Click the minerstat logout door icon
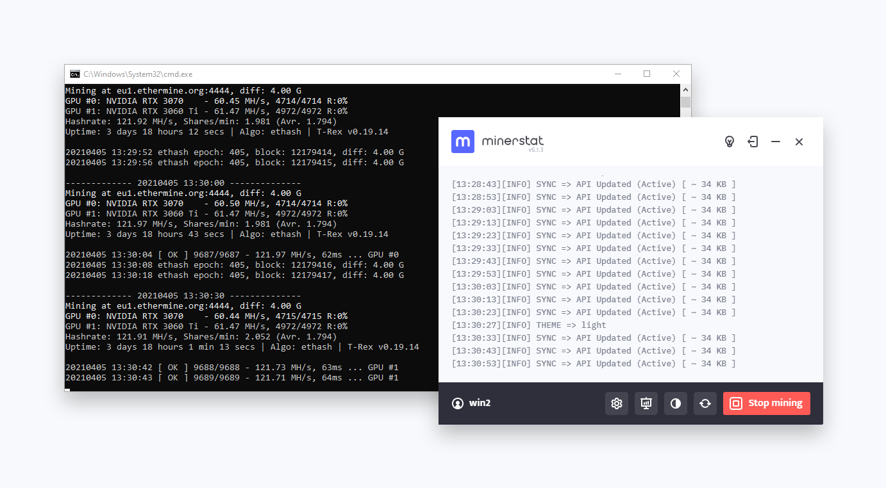This screenshot has height=488, width=886. [753, 142]
